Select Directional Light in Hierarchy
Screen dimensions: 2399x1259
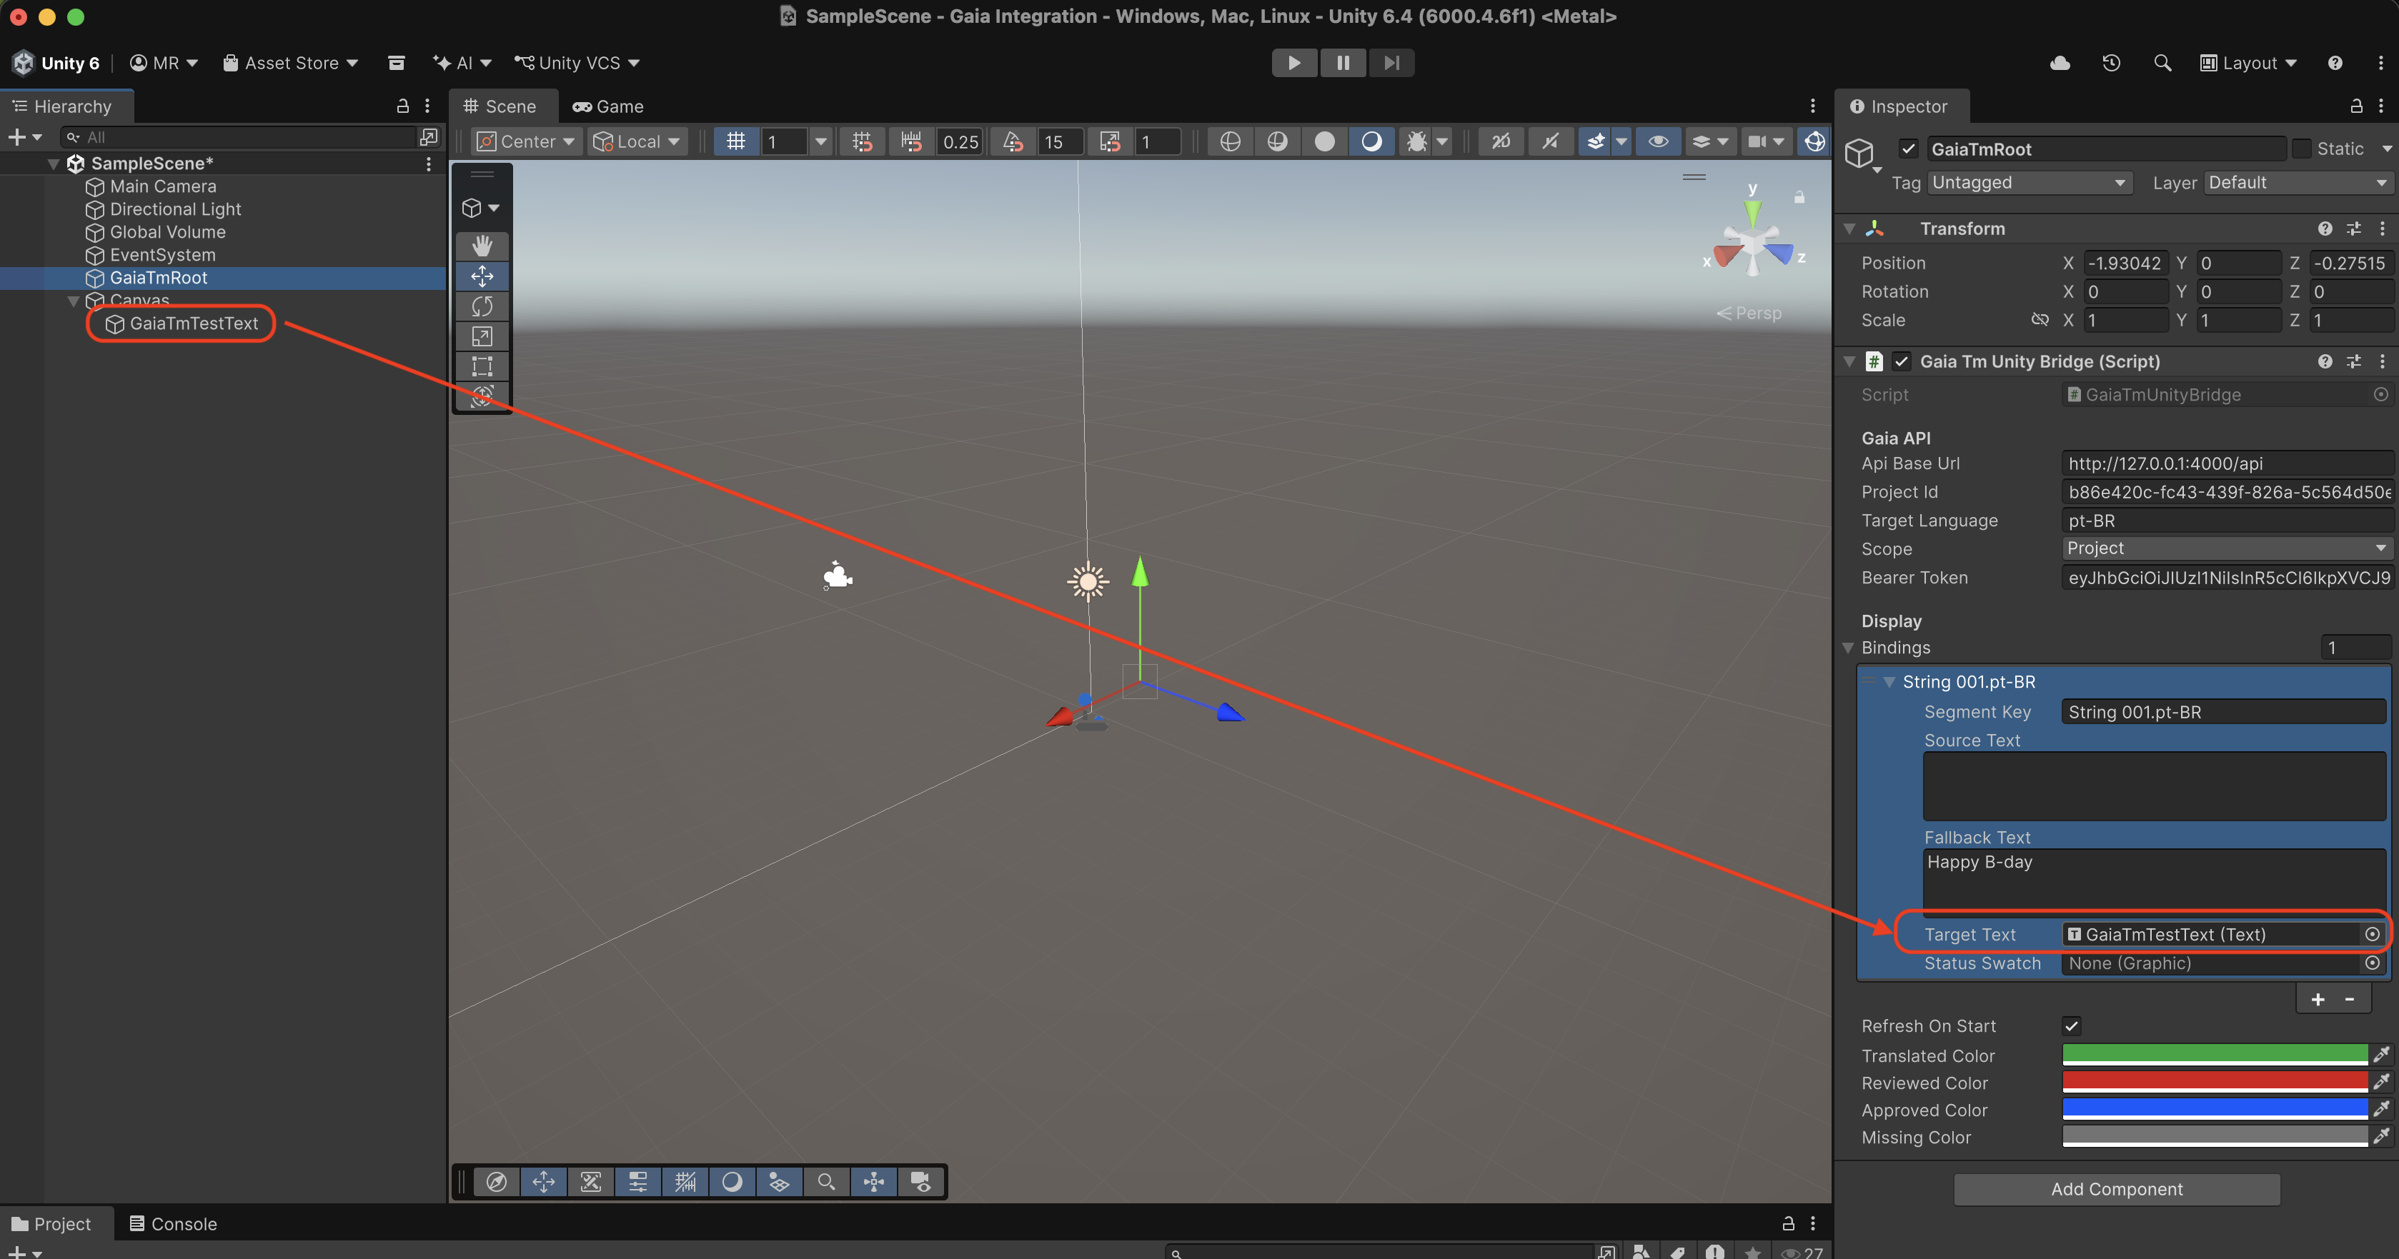[x=175, y=209]
